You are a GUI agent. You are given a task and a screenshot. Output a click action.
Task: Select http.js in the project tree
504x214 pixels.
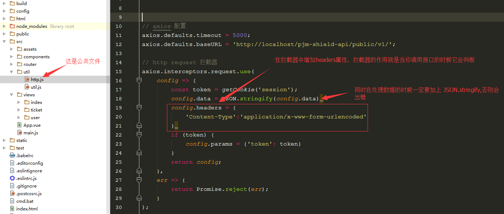pos(37,79)
